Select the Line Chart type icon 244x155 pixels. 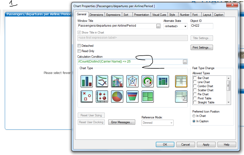tap(102, 81)
